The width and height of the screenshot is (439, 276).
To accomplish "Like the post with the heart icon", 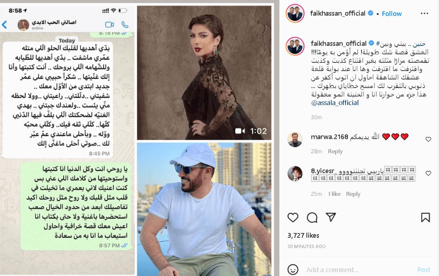I will tap(293, 217).
